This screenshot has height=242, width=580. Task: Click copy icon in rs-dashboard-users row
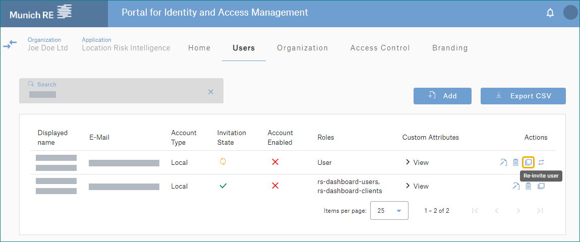pos(541,186)
